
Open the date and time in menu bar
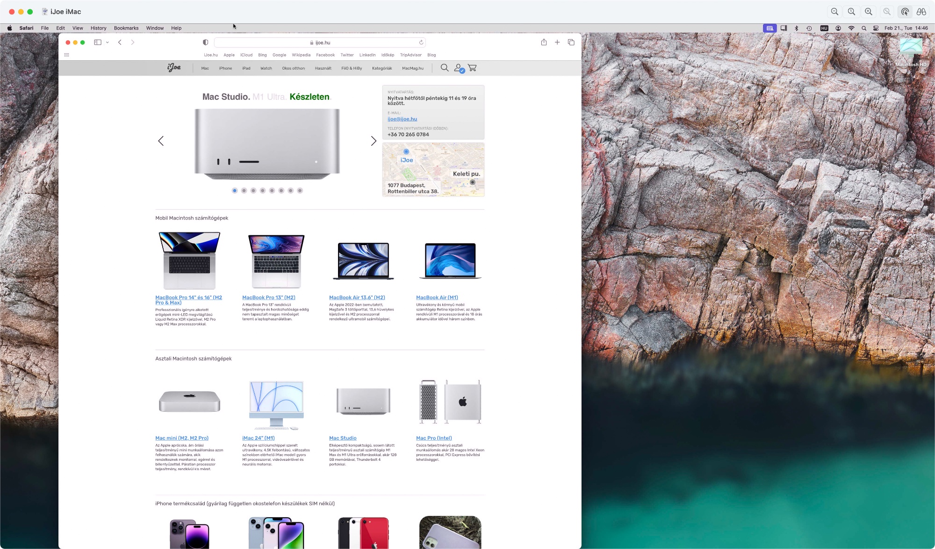pyautogui.click(x=906, y=28)
